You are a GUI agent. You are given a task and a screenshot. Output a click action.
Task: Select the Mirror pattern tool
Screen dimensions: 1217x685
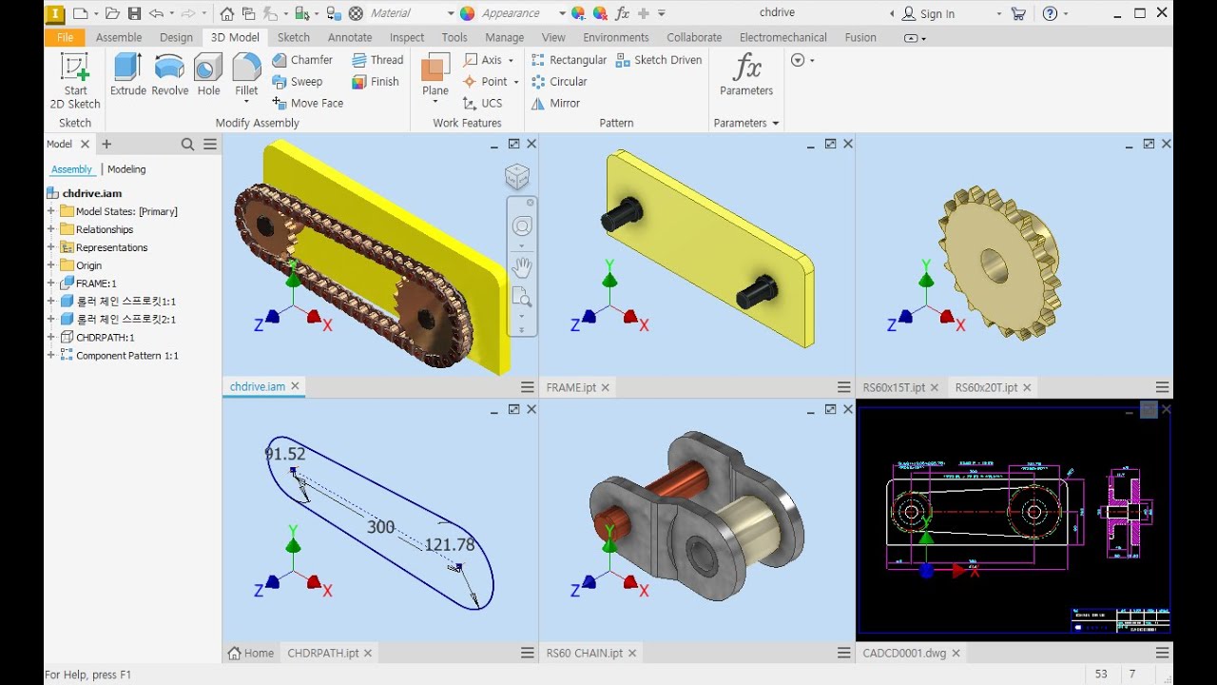(555, 104)
